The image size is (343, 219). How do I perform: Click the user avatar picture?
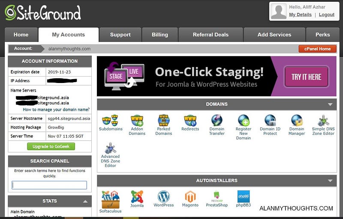(278, 12)
